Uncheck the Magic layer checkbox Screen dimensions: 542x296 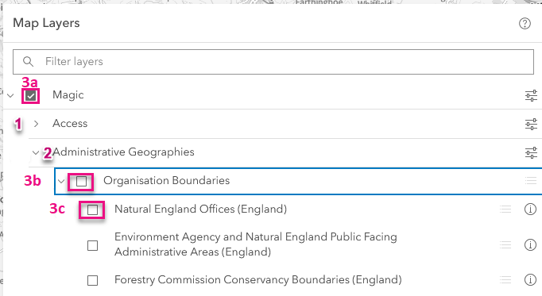30,95
